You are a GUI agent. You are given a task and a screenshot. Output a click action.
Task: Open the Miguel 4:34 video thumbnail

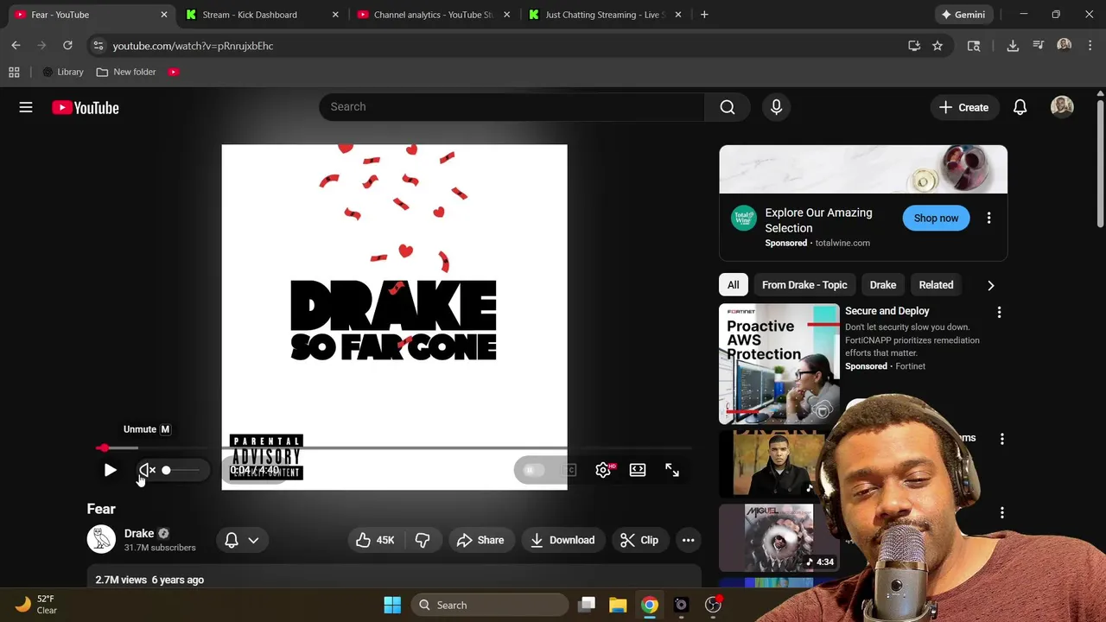(x=779, y=537)
